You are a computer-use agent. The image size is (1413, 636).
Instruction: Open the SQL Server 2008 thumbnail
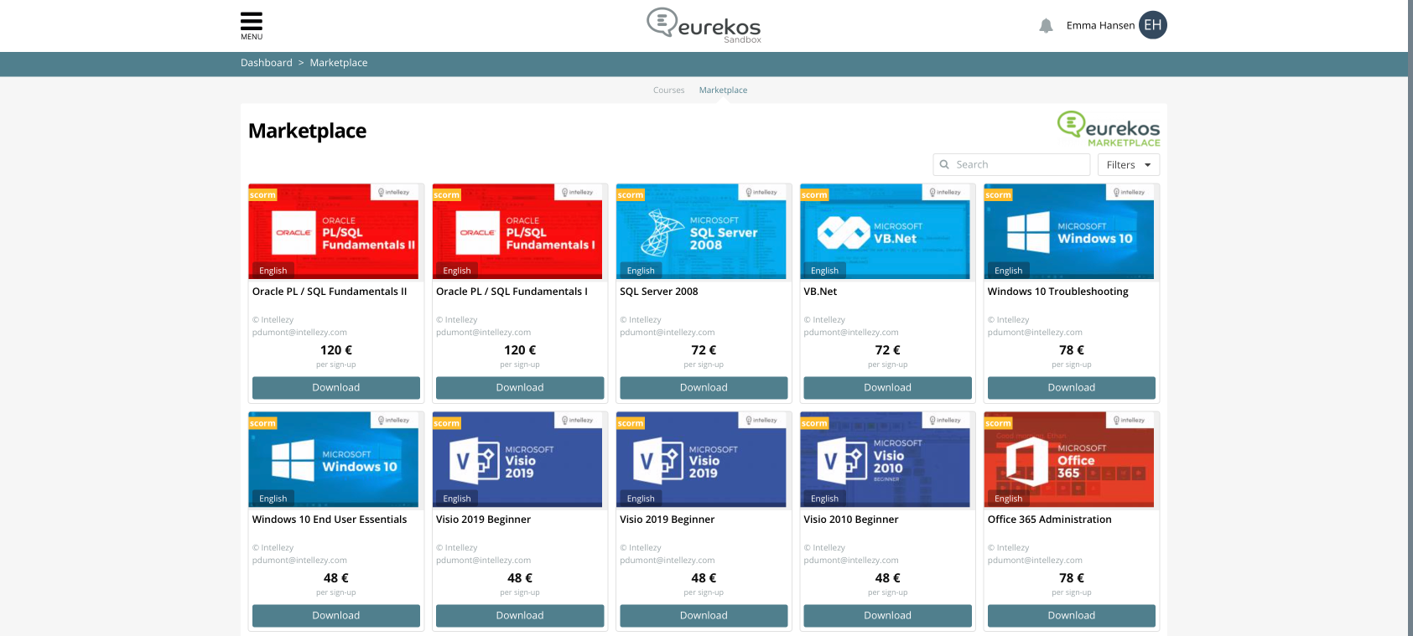pyautogui.click(x=701, y=231)
